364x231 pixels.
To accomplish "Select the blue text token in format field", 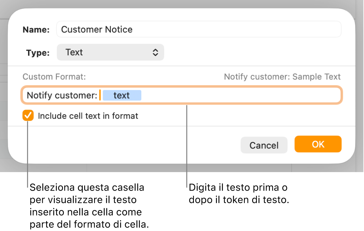I will (122, 95).
